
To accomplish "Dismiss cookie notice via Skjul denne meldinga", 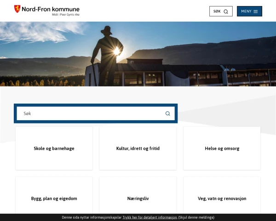I will [x=196, y=217].
